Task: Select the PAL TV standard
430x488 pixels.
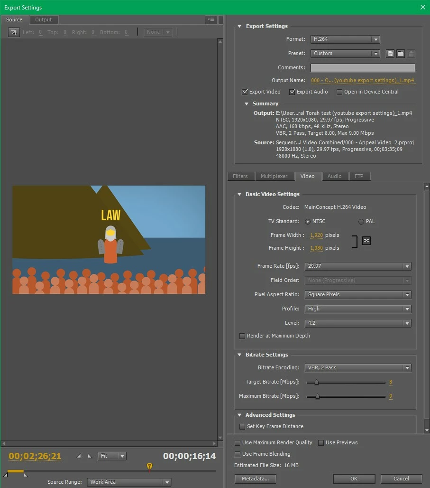Action: tap(361, 222)
